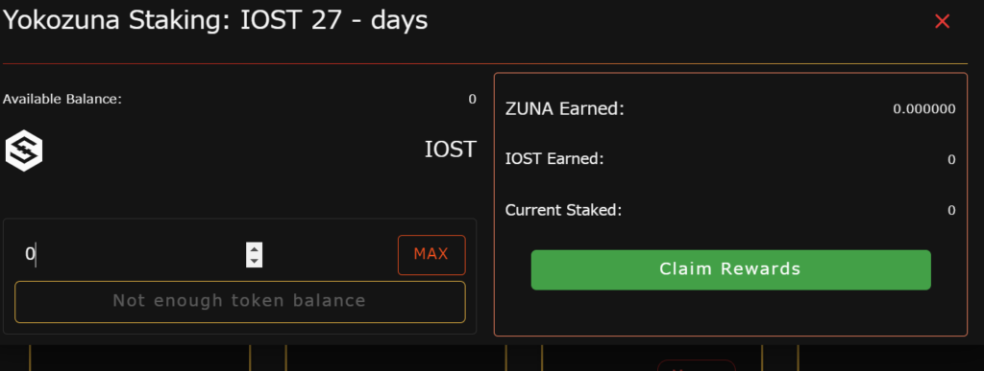Increase stake amount with up arrow

tap(254, 248)
